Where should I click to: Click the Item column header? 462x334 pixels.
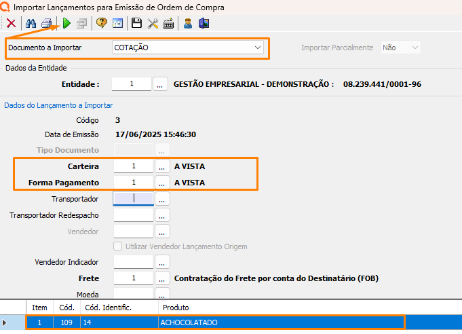[39, 308]
